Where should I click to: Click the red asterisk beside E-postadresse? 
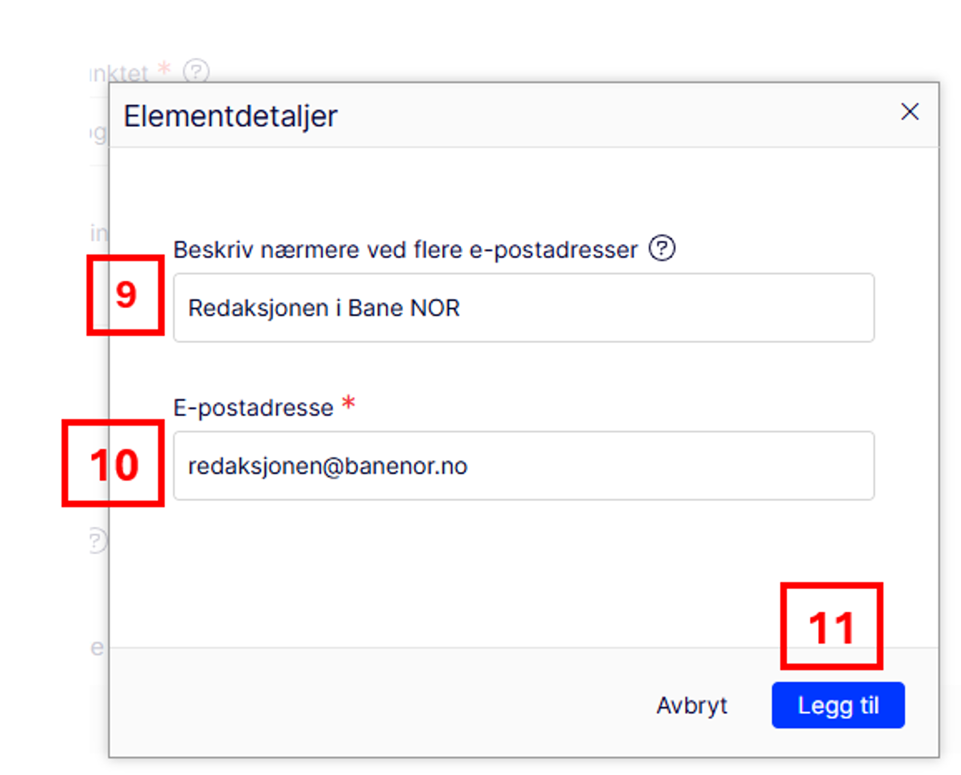click(x=348, y=403)
